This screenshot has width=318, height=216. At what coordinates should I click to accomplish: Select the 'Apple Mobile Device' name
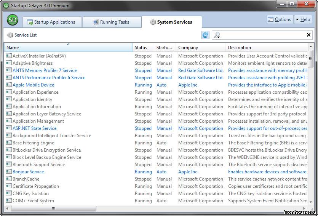pos(33,85)
